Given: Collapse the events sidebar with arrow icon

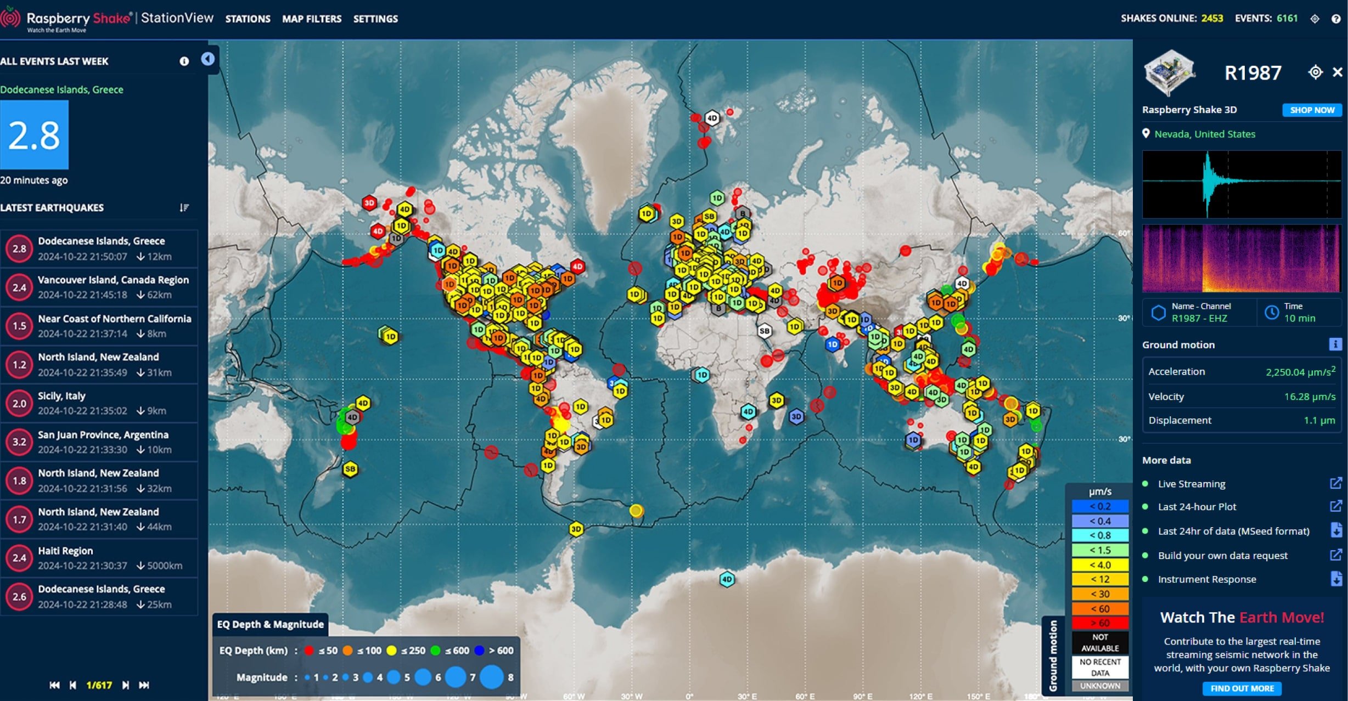Looking at the screenshot, I should pyautogui.click(x=207, y=59).
